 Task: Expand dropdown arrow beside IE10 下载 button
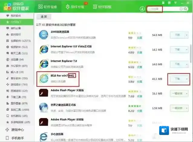click(x=187, y=79)
